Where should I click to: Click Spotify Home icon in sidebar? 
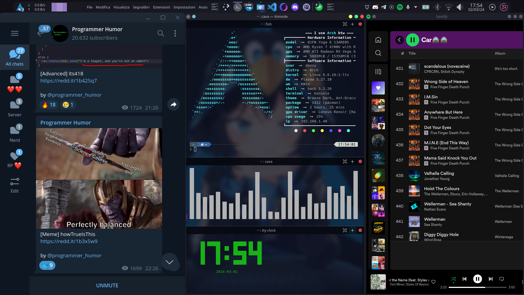378,40
